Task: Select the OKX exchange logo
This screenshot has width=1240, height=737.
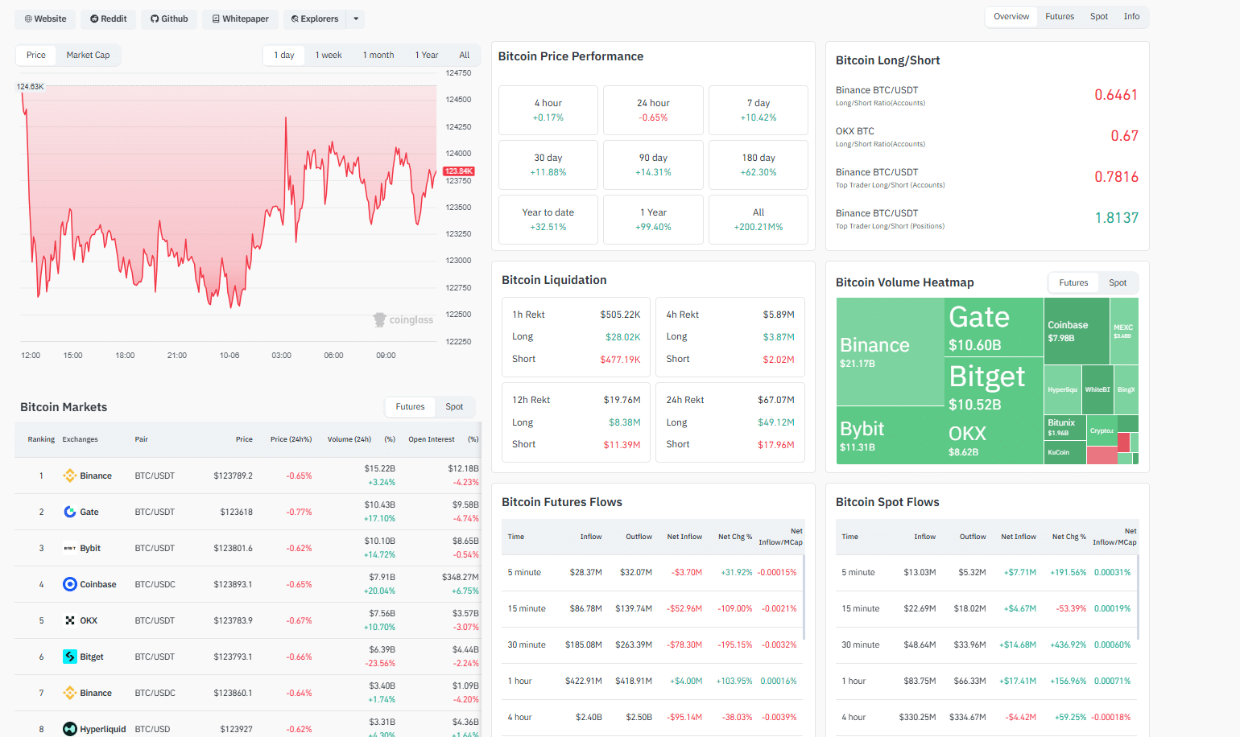Action: coord(72,620)
